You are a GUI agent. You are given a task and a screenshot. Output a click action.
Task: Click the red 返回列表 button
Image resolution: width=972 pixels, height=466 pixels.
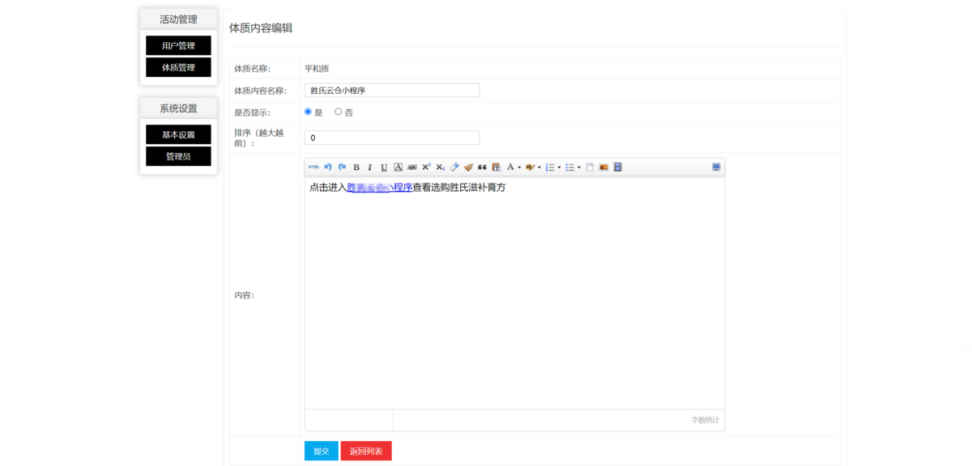coord(366,451)
